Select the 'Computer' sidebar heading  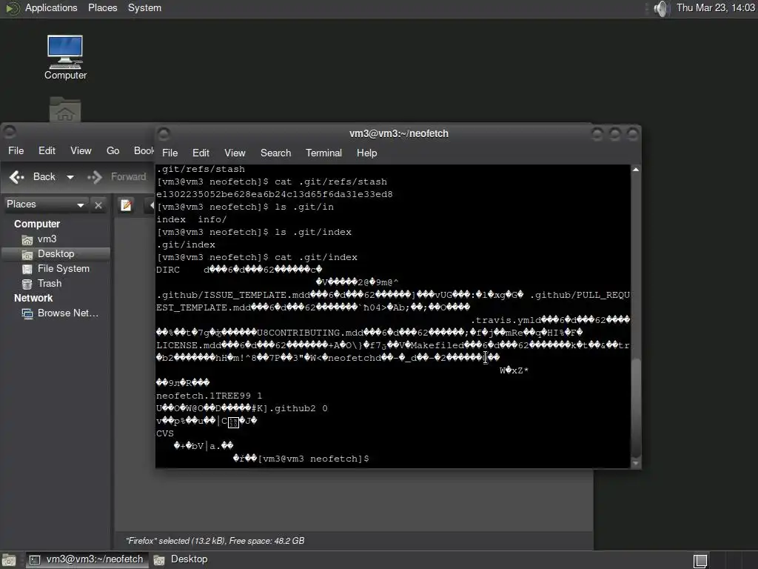(37, 224)
